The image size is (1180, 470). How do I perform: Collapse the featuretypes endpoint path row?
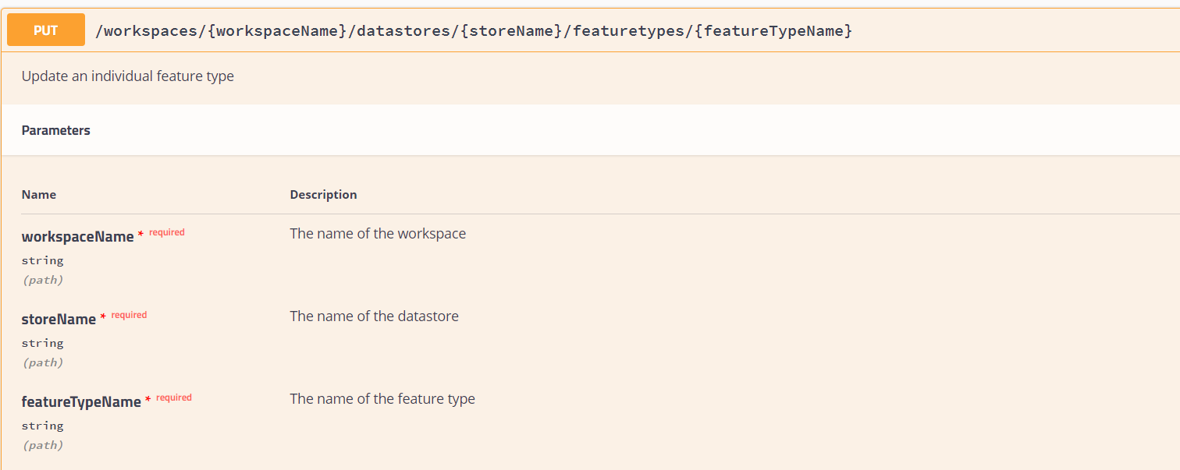point(473,31)
